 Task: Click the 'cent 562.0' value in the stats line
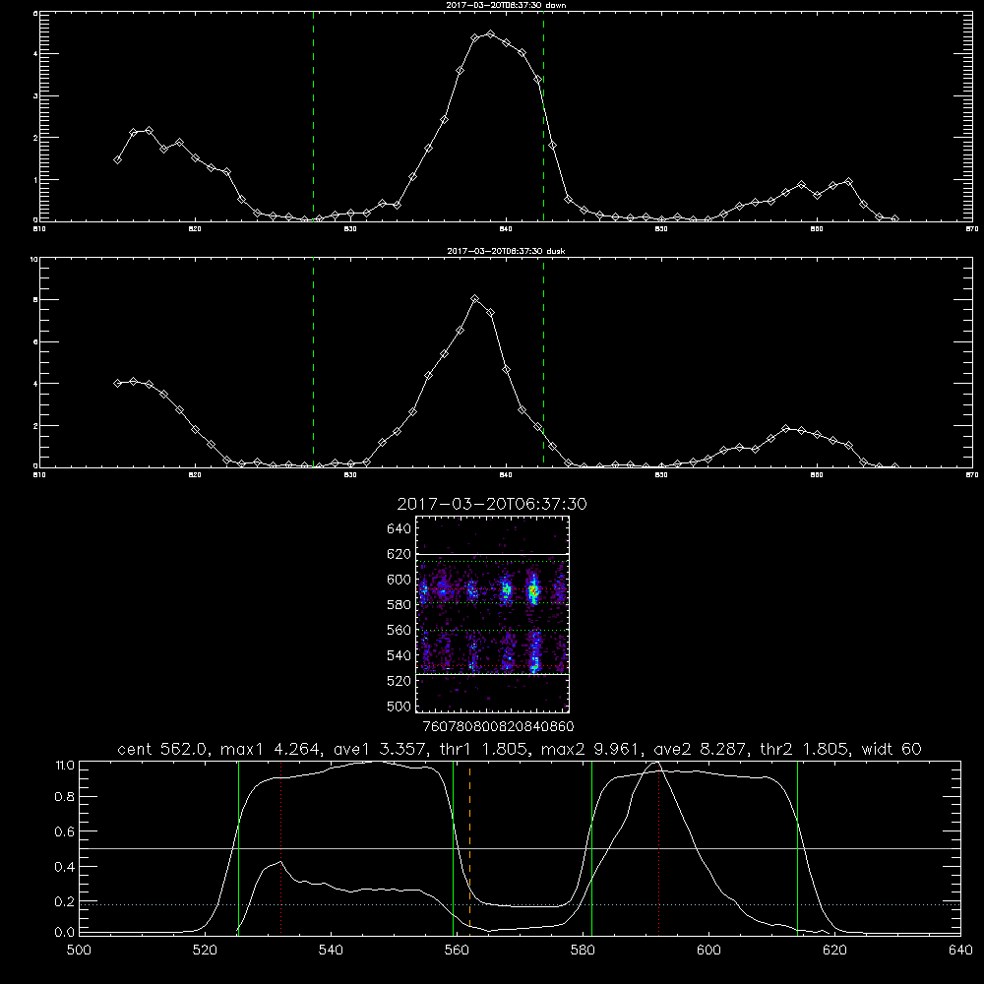[162, 749]
